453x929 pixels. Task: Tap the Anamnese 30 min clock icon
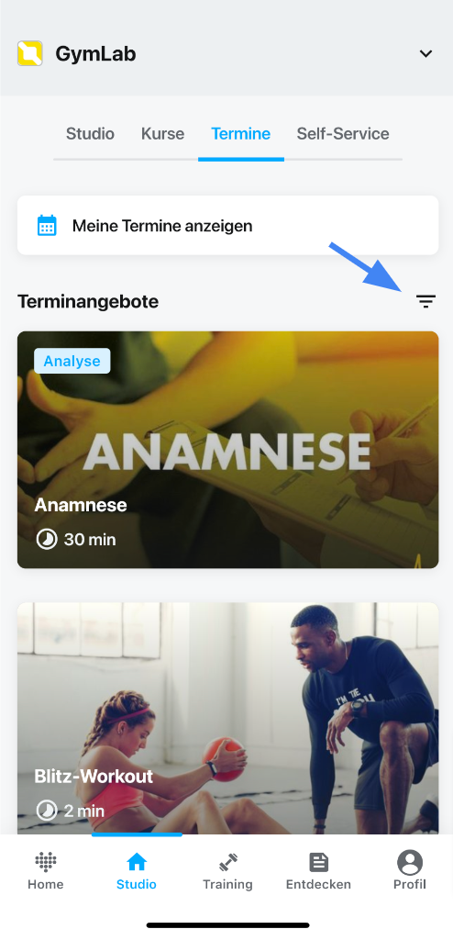pyautogui.click(x=47, y=540)
